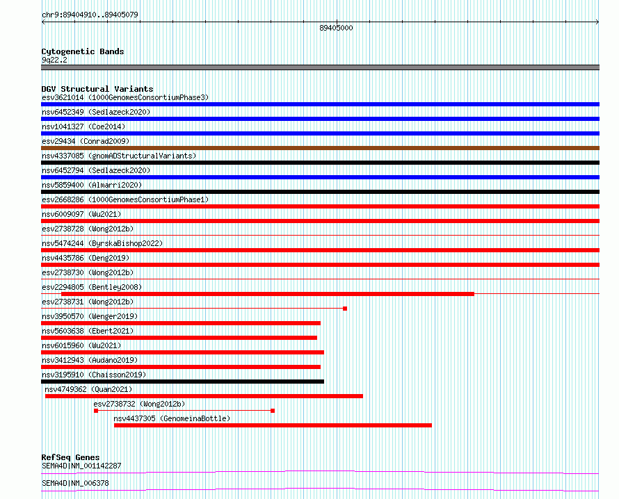Image resolution: width=619 pixels, height=499 pixels.
Task: Click the RefSeq Genes track heading
Action: [70, 457]
